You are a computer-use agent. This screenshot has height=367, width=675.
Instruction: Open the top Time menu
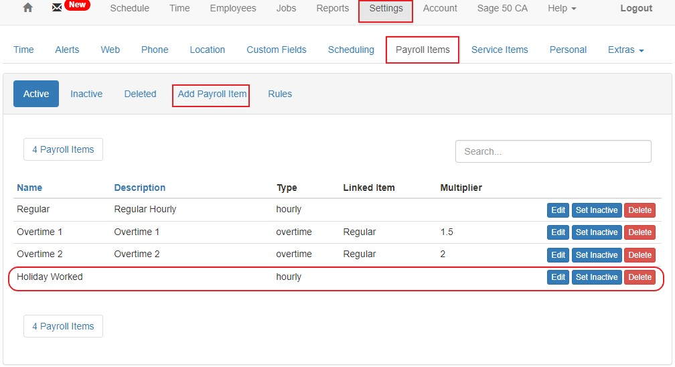[179, 8]
